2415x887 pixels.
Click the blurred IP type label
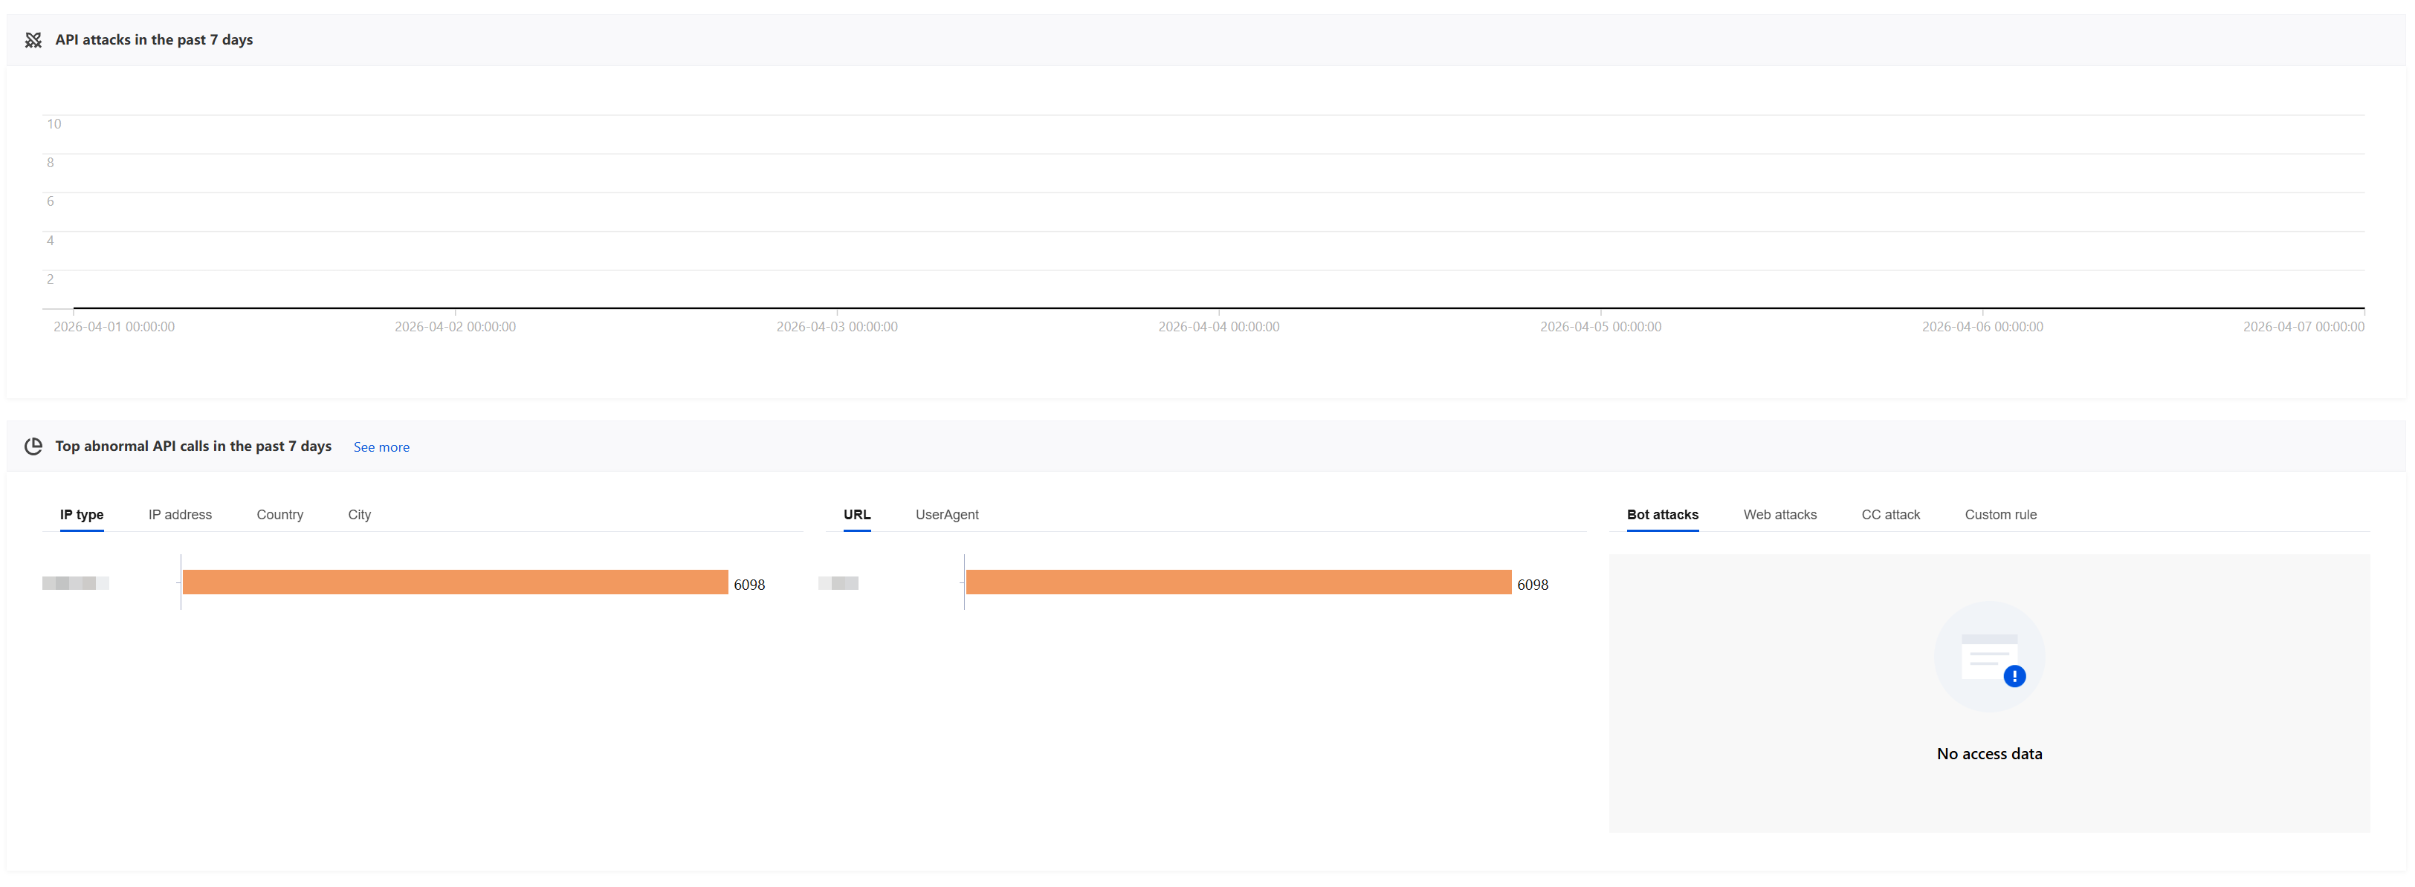75,582
